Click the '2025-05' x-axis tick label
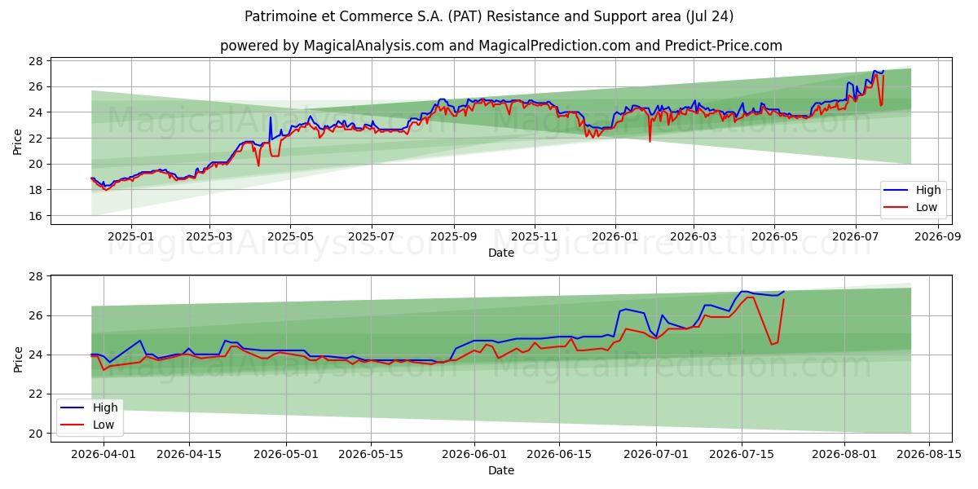The height and width of the screenshot is (489, 978). [x=291, y=236]
